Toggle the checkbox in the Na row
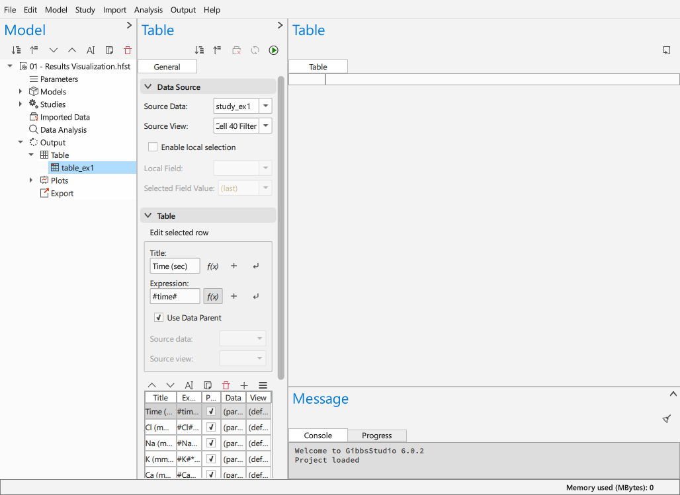This screenshot has width=680, height=495. (211, 443)
